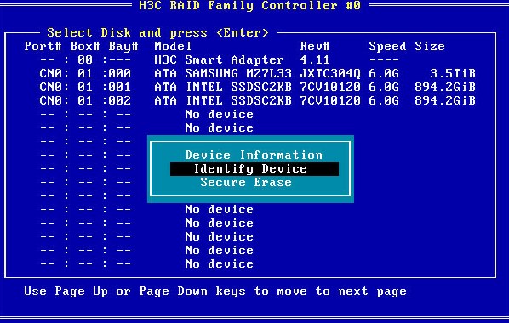Viewport: 509px width, 323px height.
Task: Select the Secure Erase option
Action: click(246, 182)
